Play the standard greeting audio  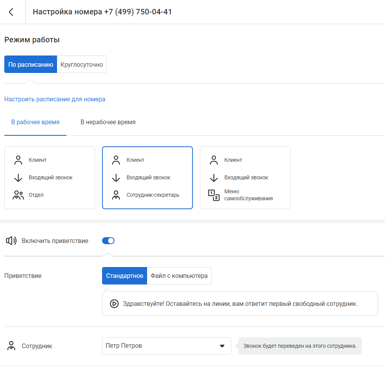114,304
